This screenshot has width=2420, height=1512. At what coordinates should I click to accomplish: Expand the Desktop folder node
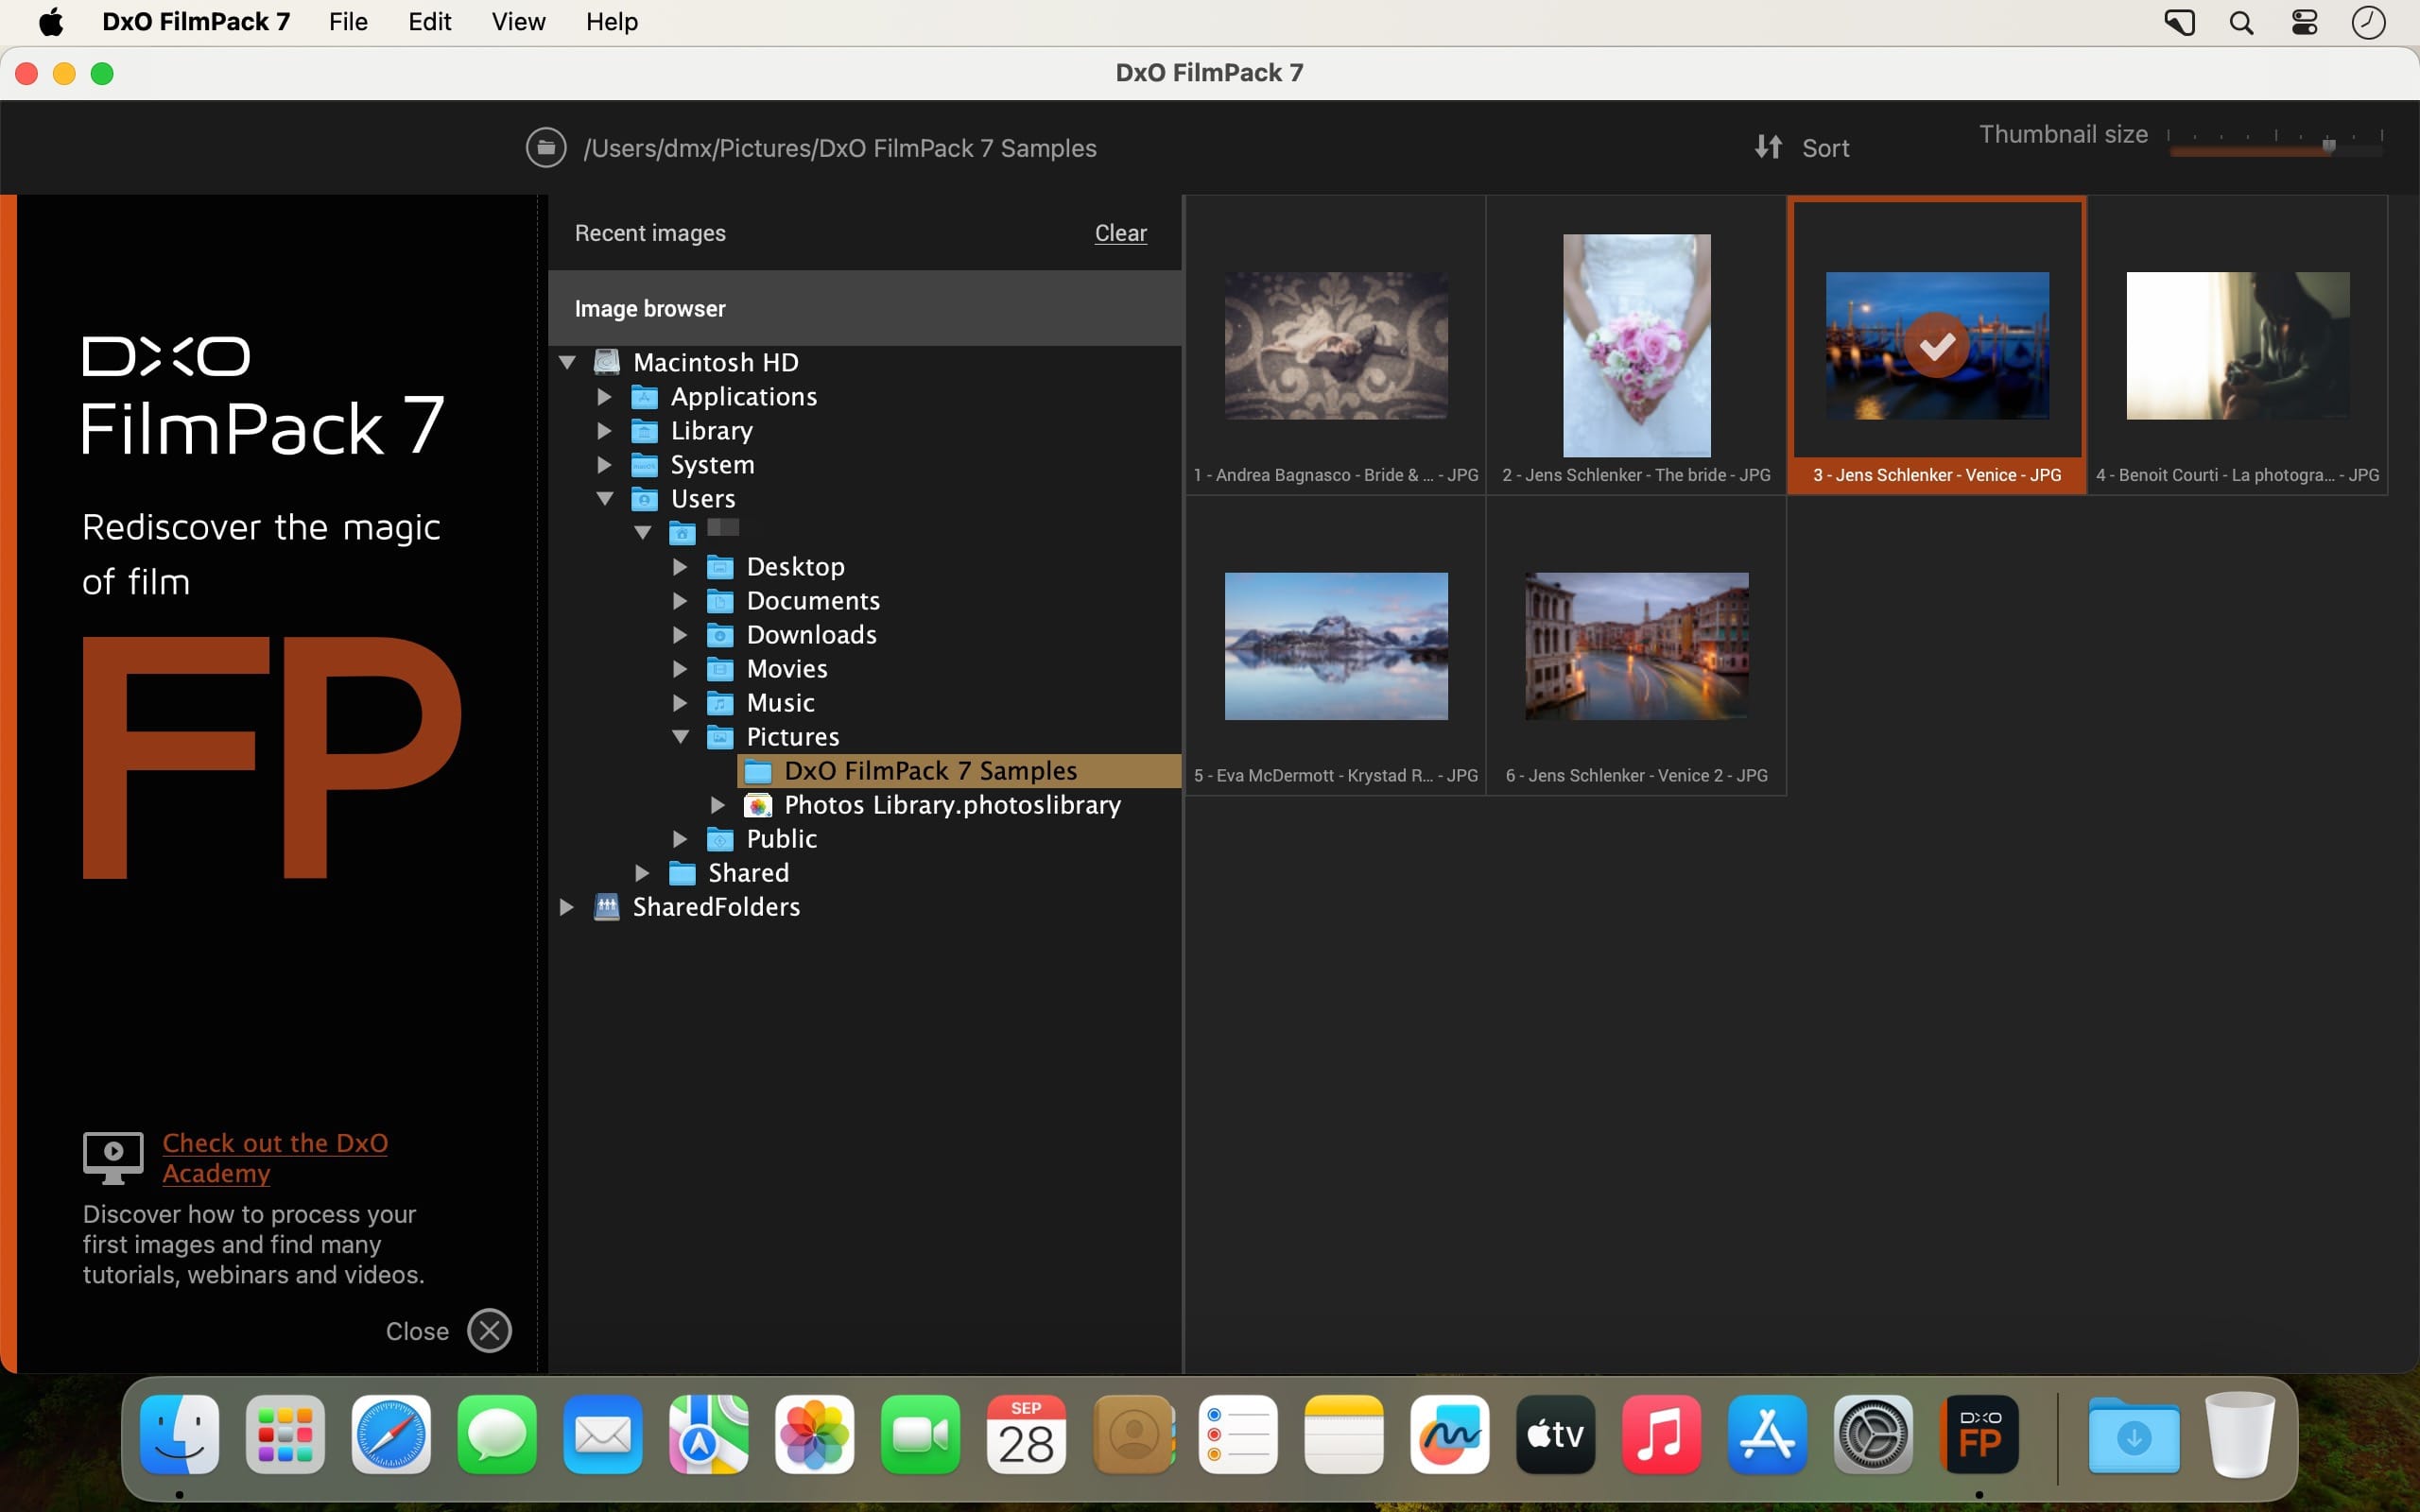pyautogui.click(x=680, y=567)
